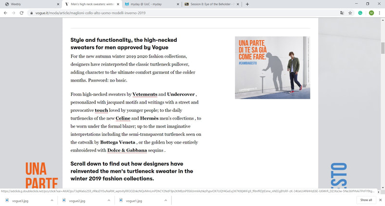Click Show all downloads
This screenshot has height=206, width=385.
366,200
